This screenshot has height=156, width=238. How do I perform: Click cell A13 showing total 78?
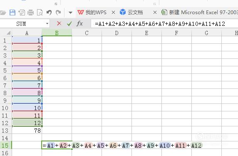[x=27, y=130]
